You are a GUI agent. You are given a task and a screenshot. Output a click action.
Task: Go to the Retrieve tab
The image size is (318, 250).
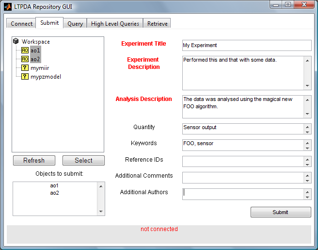tap(157, 24)
